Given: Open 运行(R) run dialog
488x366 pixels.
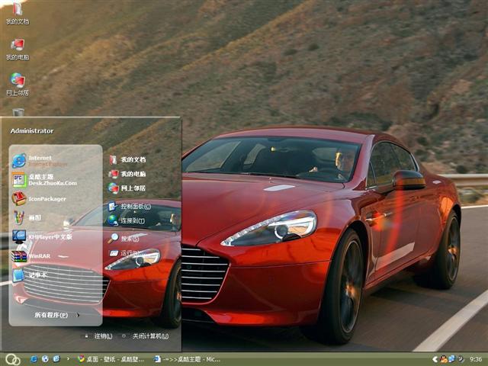Looking at the screenshot, I should point(124,253).
